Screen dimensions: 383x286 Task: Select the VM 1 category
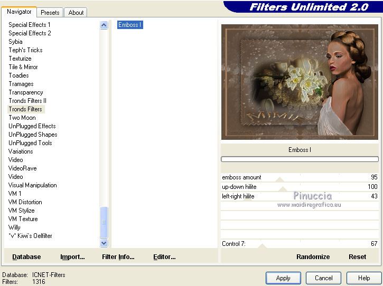(x=15, y=194)
